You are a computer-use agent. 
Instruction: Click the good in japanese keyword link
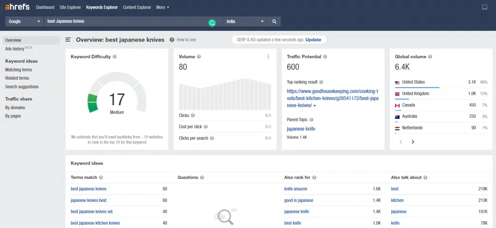298,200
